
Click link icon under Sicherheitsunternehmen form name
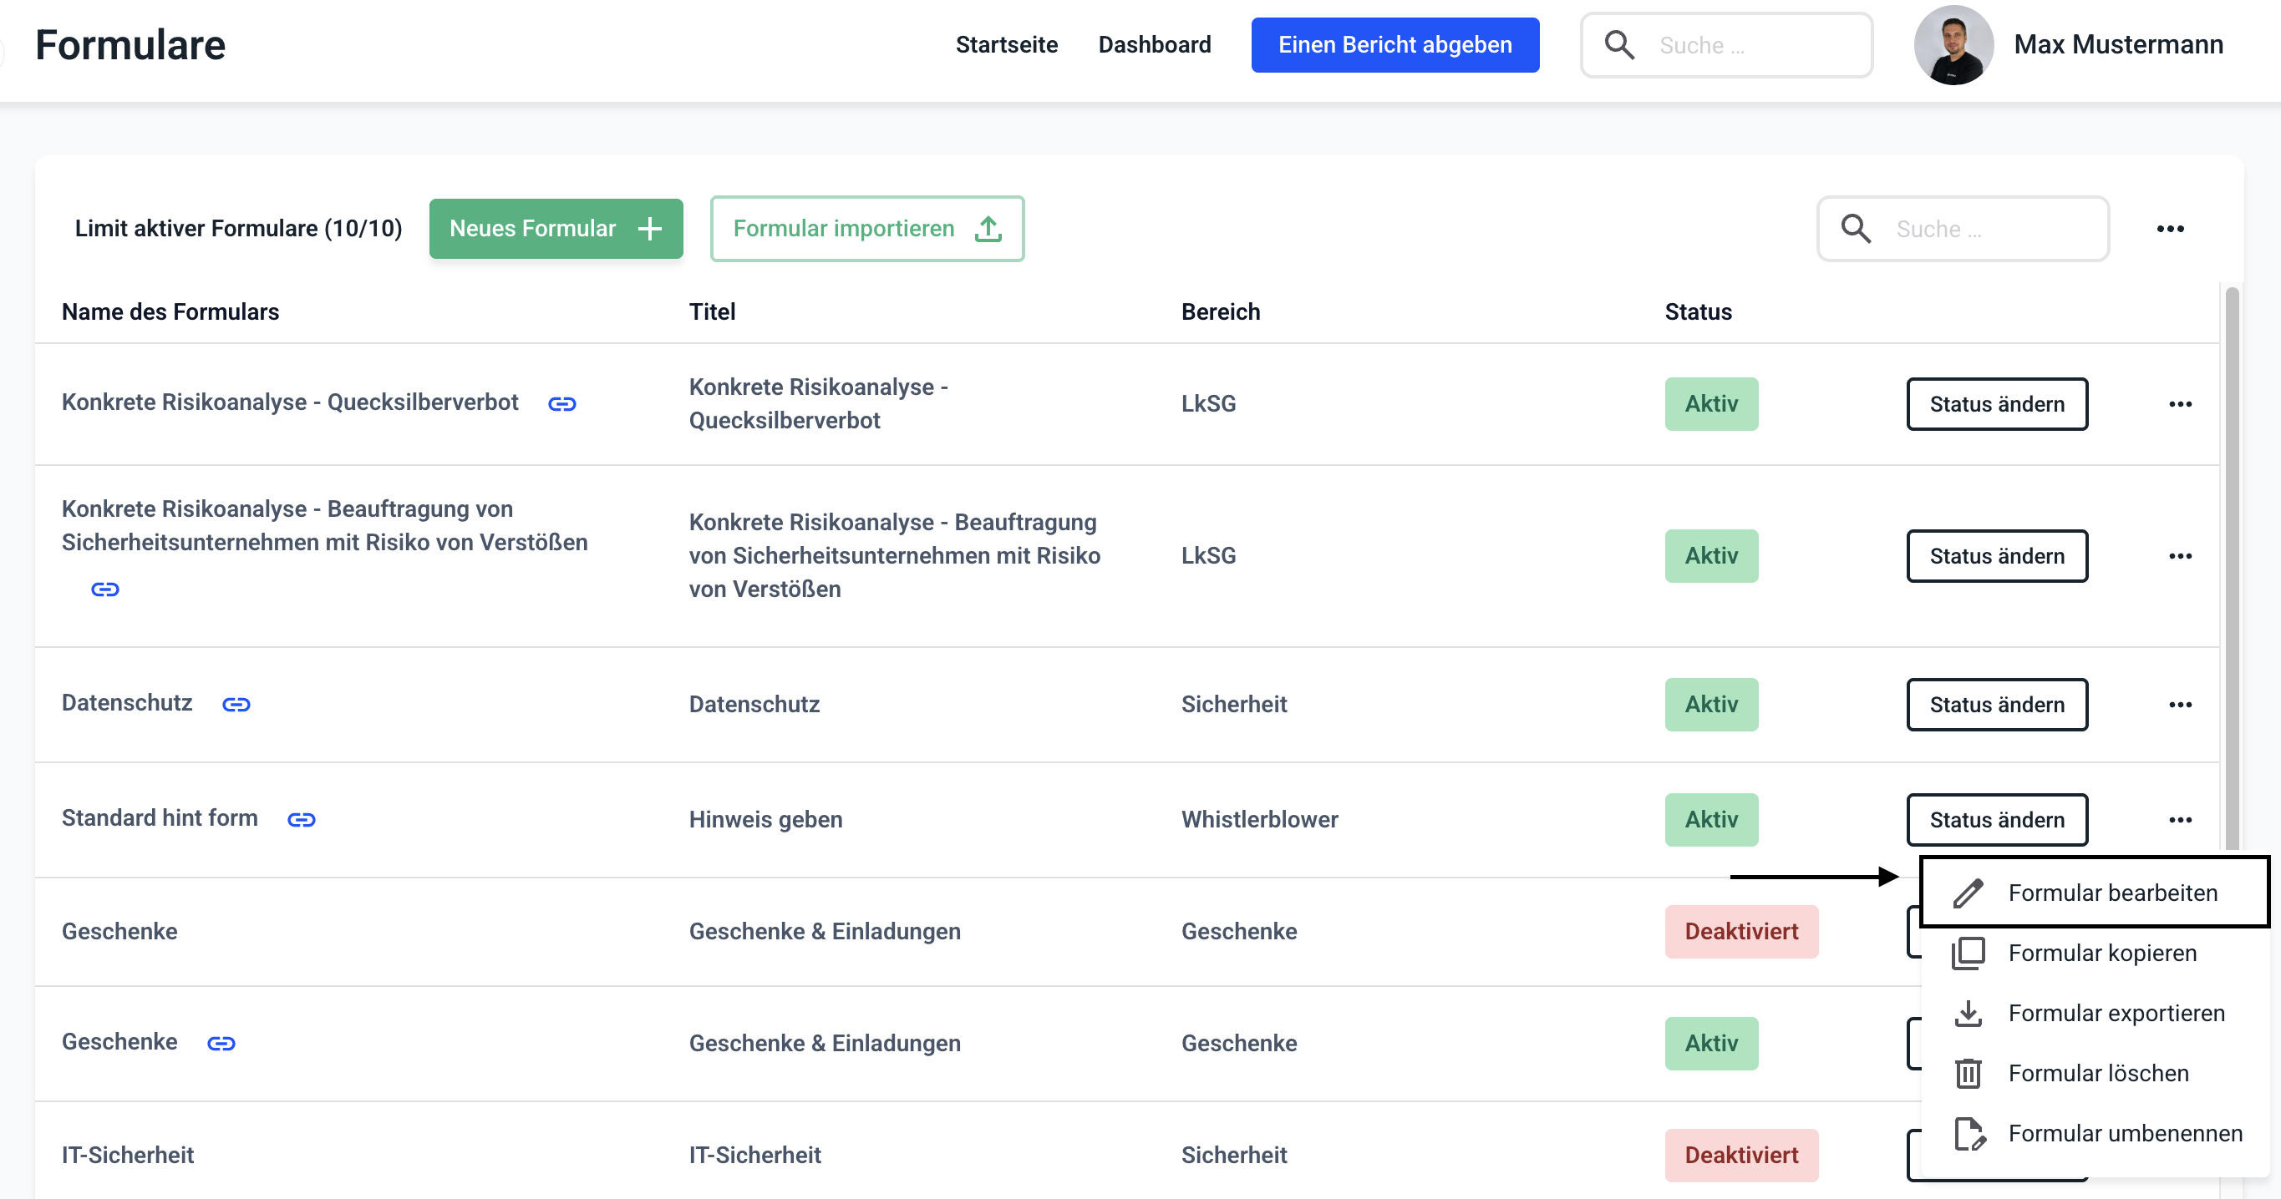[105, 589]
